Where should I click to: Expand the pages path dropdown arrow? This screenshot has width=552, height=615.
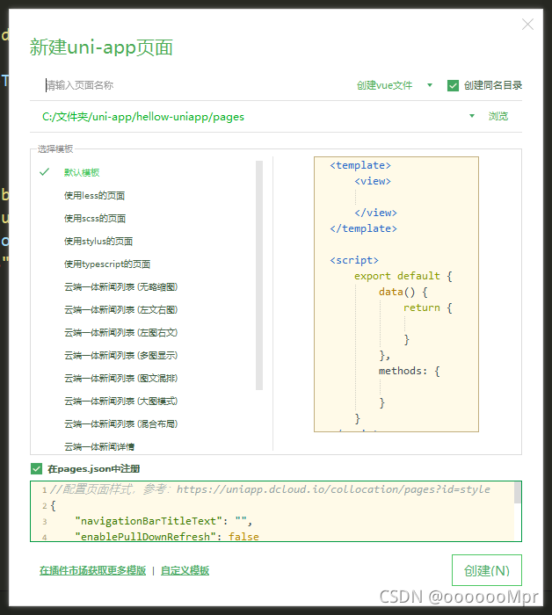(472, 116)
